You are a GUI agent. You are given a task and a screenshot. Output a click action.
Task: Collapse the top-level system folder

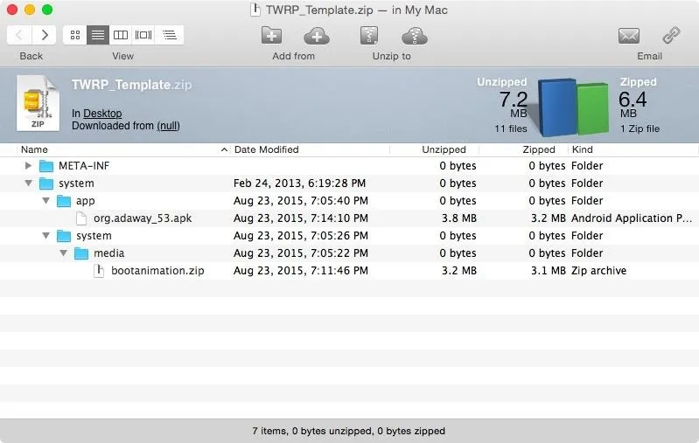point(28,183)
